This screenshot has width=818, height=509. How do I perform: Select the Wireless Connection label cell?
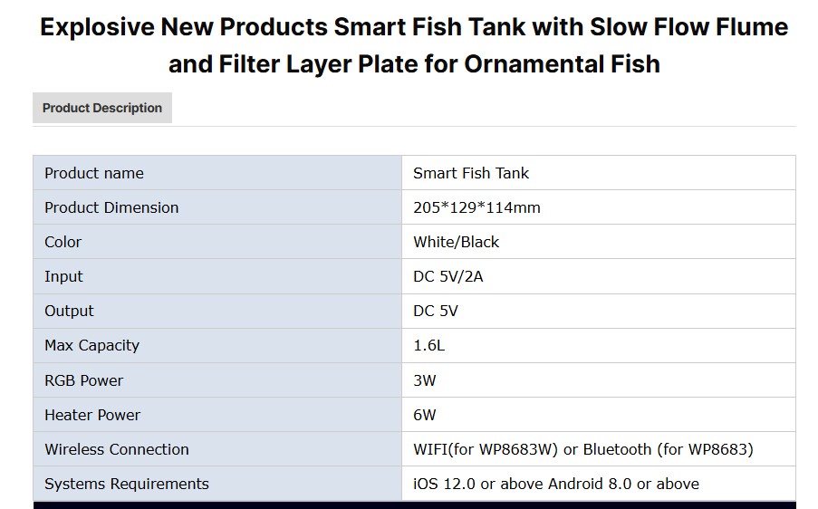tap(117, 449)
